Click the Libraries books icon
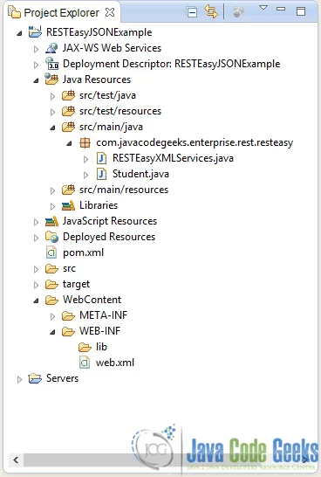321x477 pixels. click(x=68, y=205)
